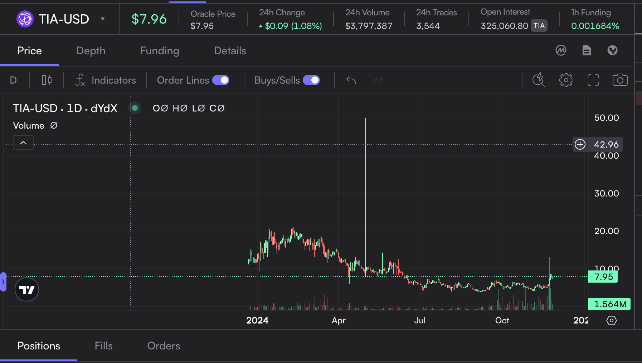Collapse the chart legend with chevron
This screenshot has height=363, width=642.
23,143
